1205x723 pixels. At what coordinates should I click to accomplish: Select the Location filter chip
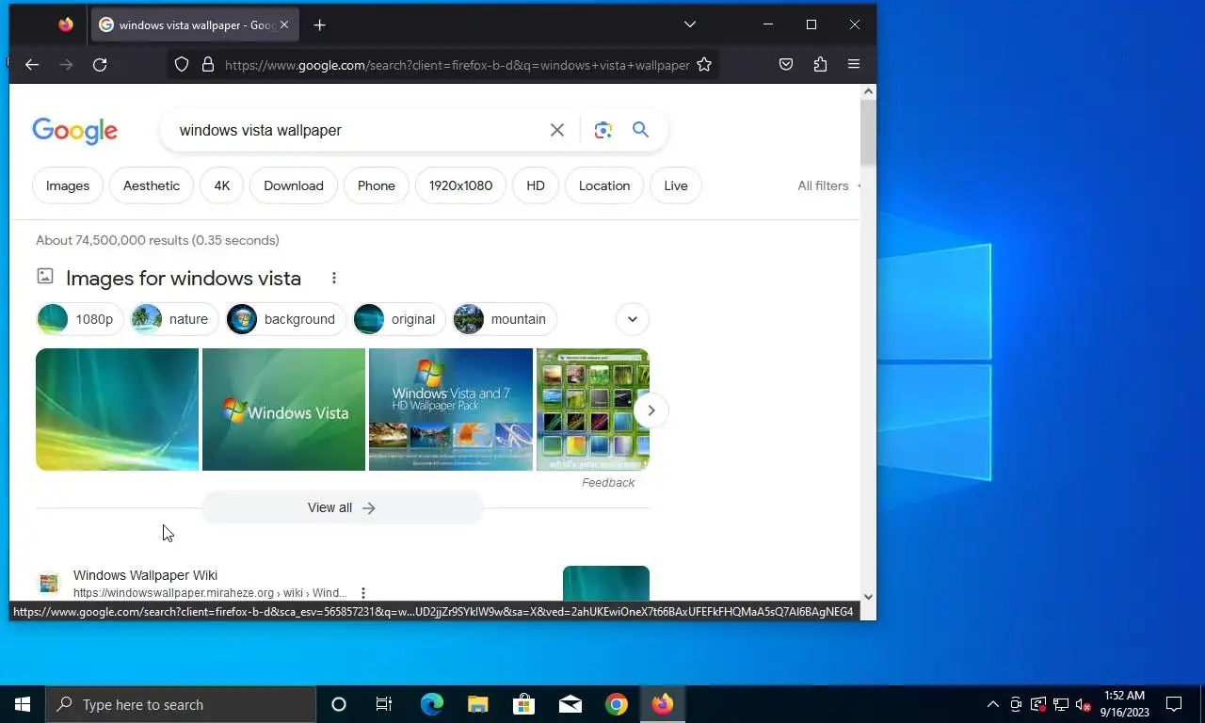(x=604, y=185)
